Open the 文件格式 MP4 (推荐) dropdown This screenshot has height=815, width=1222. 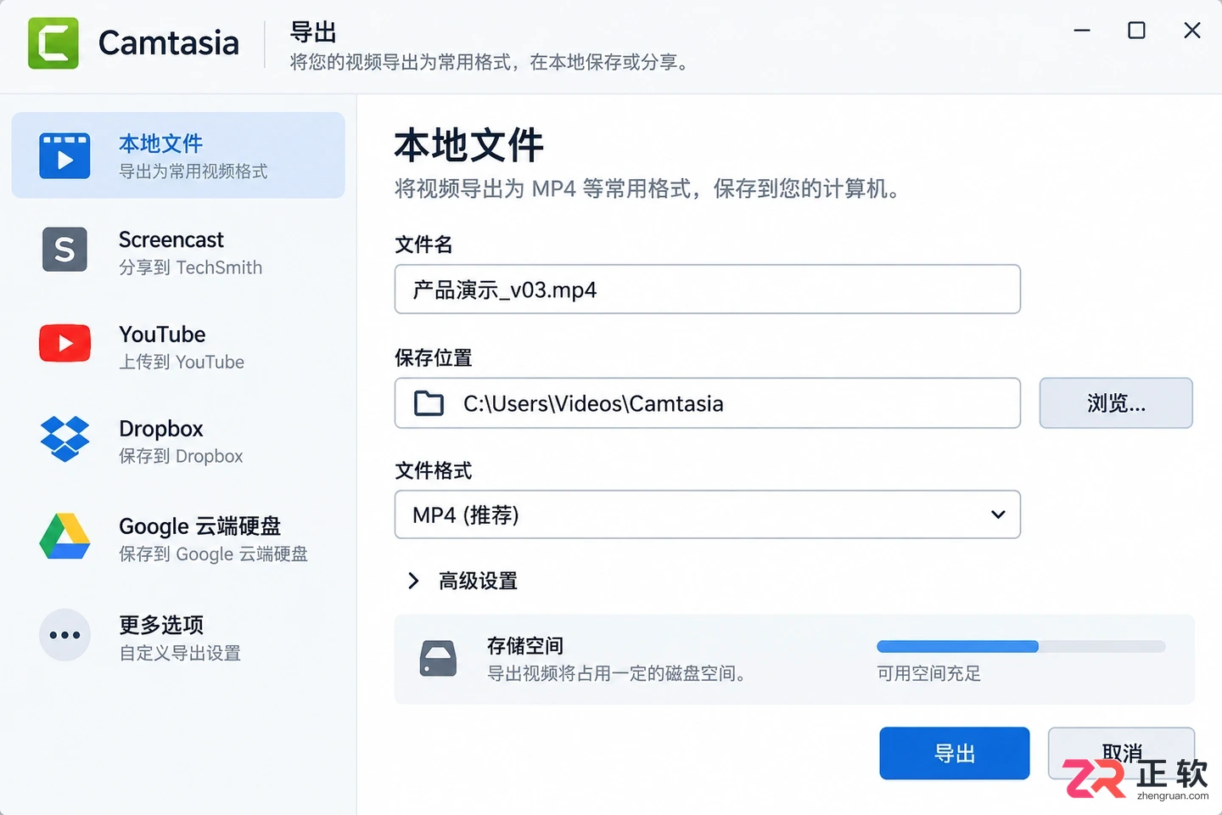(707, 514)
